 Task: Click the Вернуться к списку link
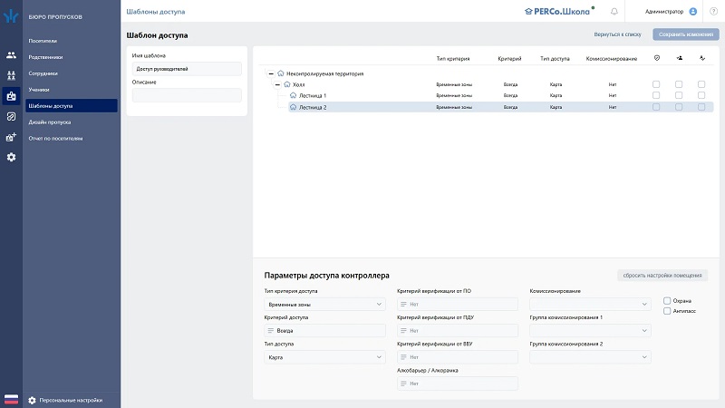tap(617, 34)
